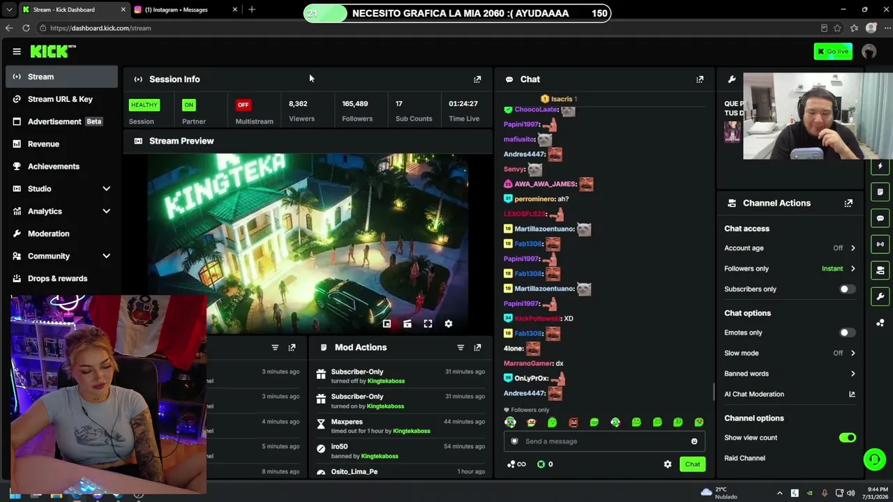
Task: Pop out the Channel Actions panel
Action: point(848,203)
